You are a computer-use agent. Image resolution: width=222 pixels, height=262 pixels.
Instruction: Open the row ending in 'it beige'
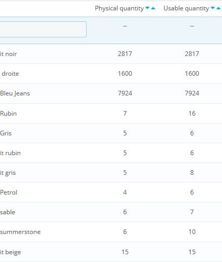click(x=111, y=252)
